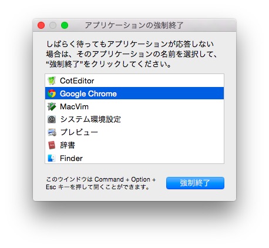The image size is (269, 248).
Task: Click the Command + Option + Esc hint text
Action: [101, 183]
